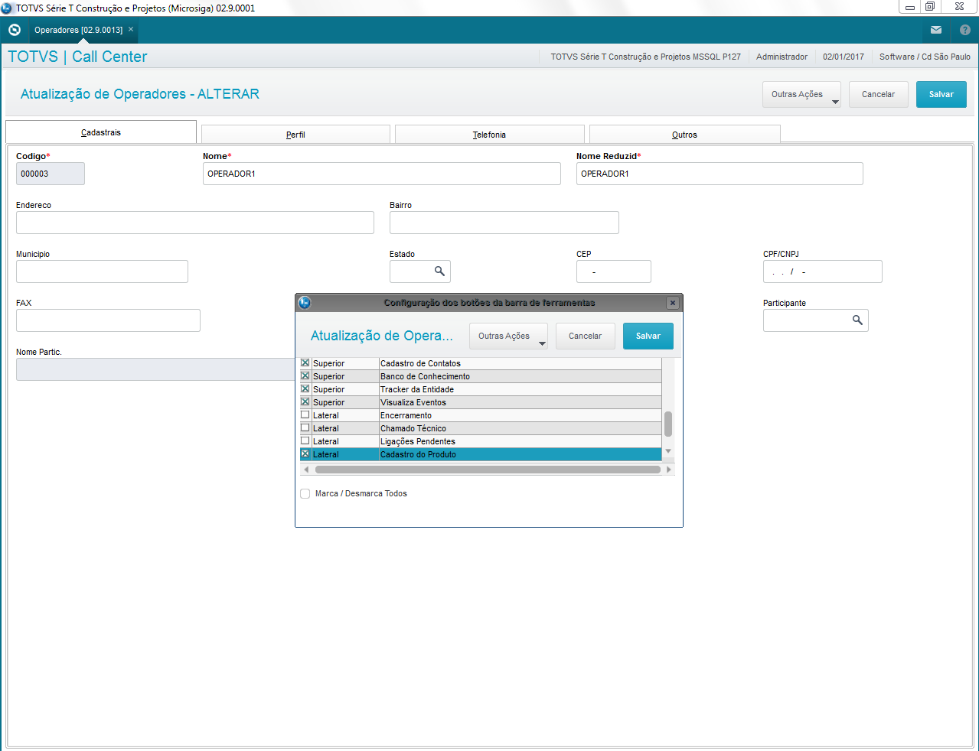979x751 pixels.
Task: Uncheck the Visualiza Eventos checkbox
Action: [x=305, y=402]
